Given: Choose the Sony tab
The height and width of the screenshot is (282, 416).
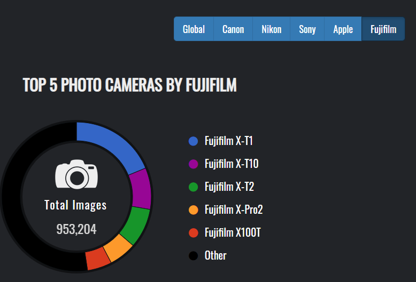Looking at the screenshot, I should point(307,29).
